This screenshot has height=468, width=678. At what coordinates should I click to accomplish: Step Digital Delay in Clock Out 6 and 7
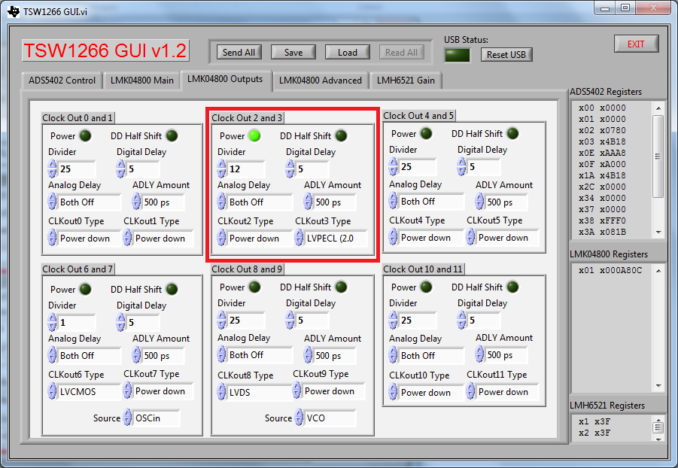pos(120,322)
